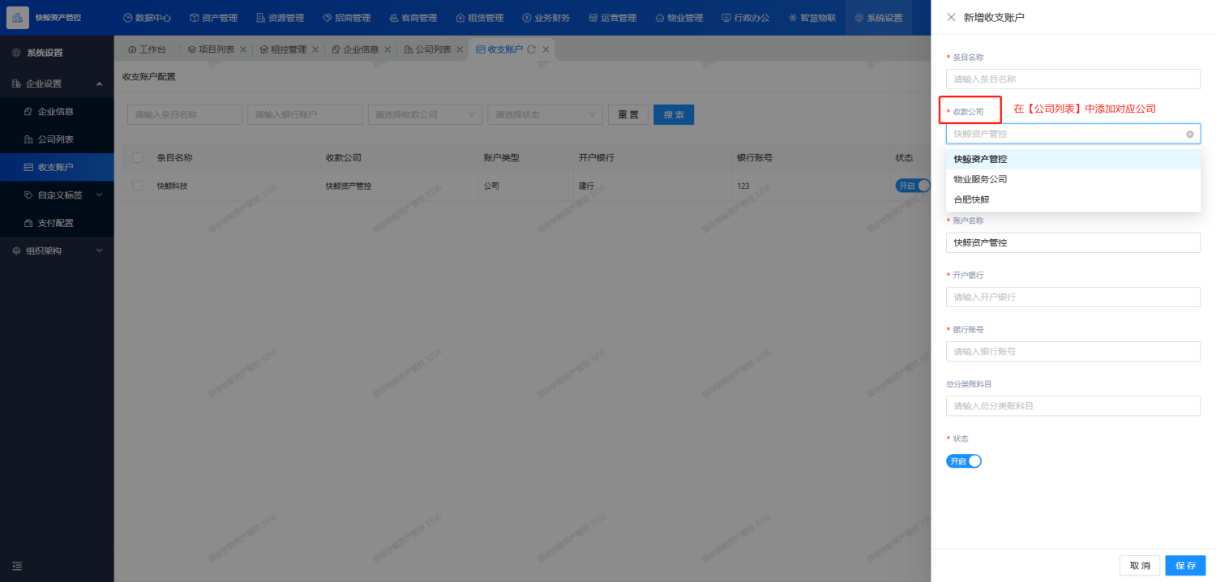The width and height of the screenshot is (1216, 582).
Task: Click the 重置 button
Action: pyautogui.click(x=628, y=115)
